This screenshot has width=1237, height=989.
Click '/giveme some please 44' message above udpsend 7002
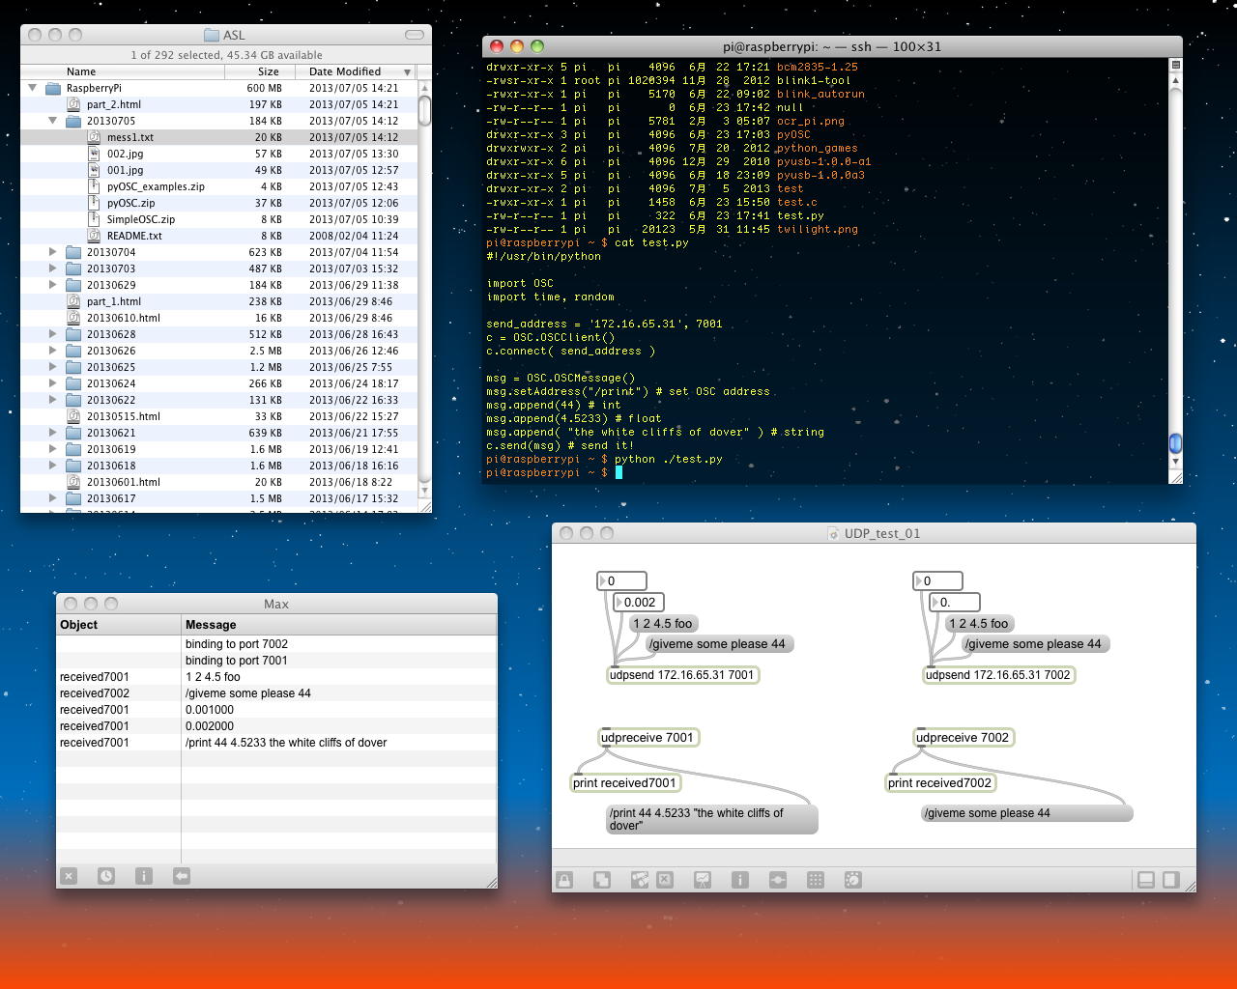1032,644
